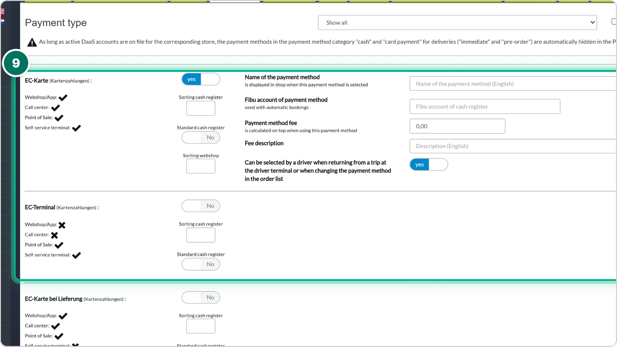
Task: Click EC-Karte bei Lieferung Webshop/App checkmark
Action: point(63,316)
